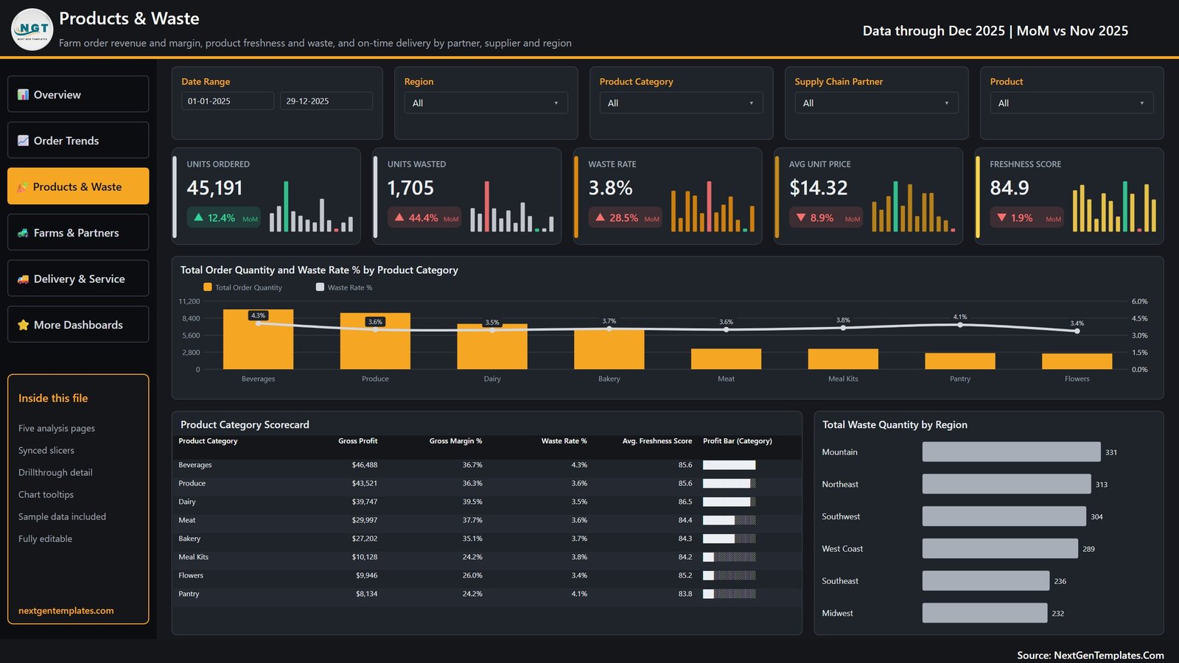Screen dimensions: 1179x663
Task: Click the Product Category column header
Action: [x=208, y=441]
